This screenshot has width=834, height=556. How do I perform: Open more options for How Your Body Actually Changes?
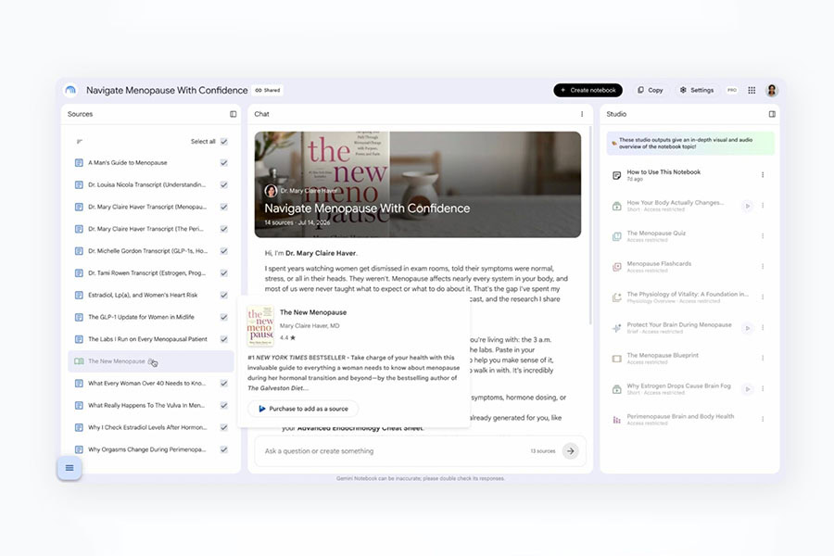763,206
